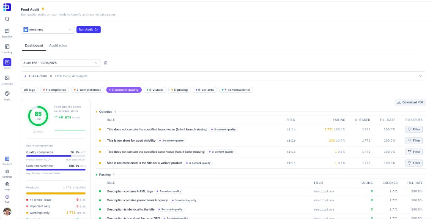The height and width of the screenshot is (219, 433).
Task: Click the yellow Products checked bar
Action: [56, 193]
